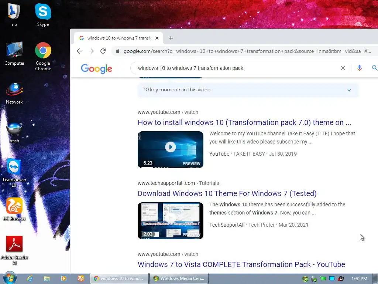Click the first 'www.youtube.com › watch' breadcrumb
This screenshot has height=284, width=378.
(x=168, y=112)
